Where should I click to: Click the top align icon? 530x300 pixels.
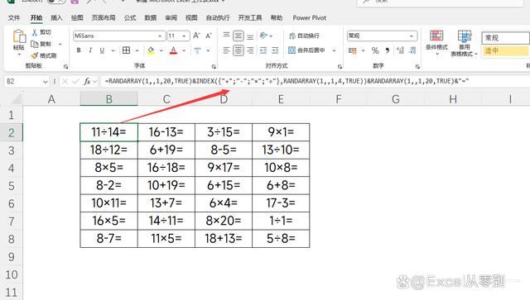pos(226,36)
